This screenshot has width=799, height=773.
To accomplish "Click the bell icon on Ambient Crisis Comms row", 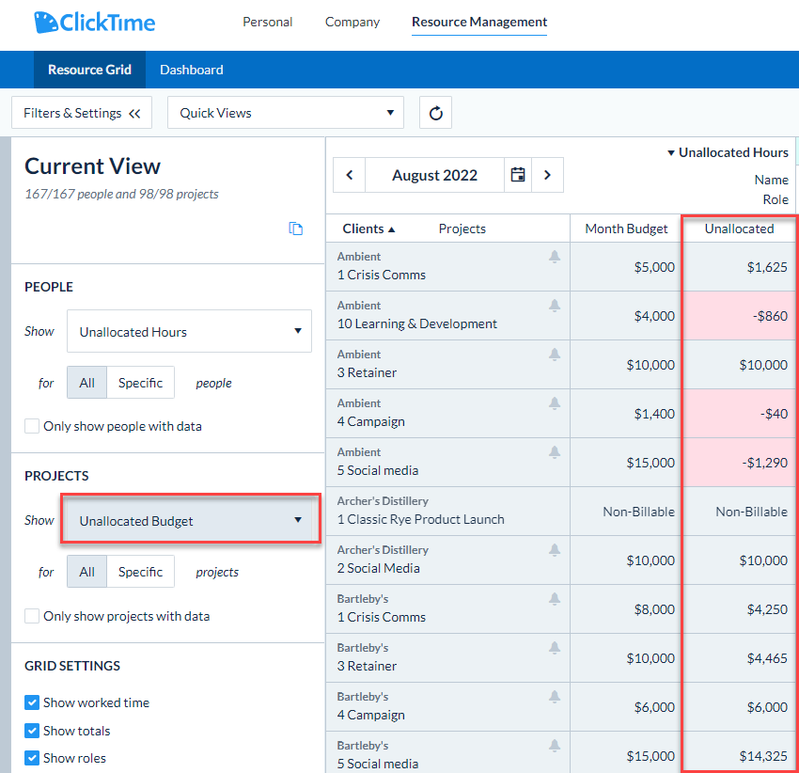I will pos(554,256).
